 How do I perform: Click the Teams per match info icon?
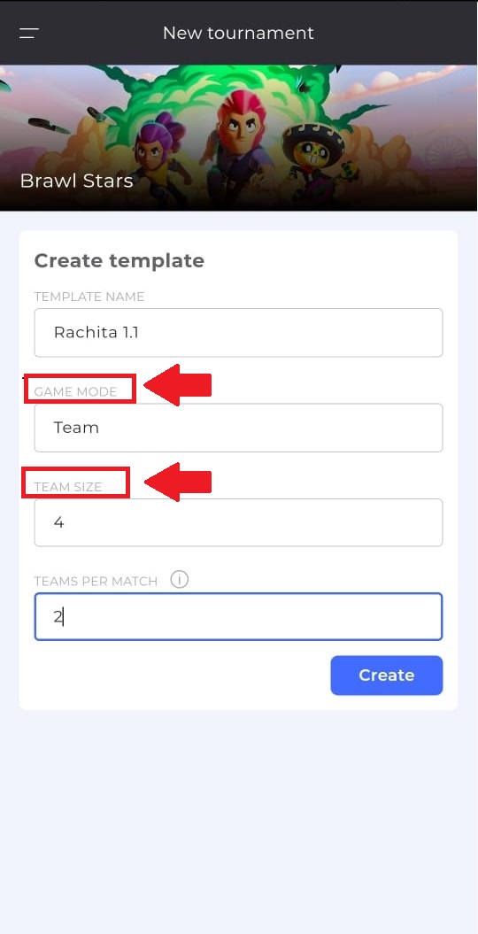coord(179,580)
